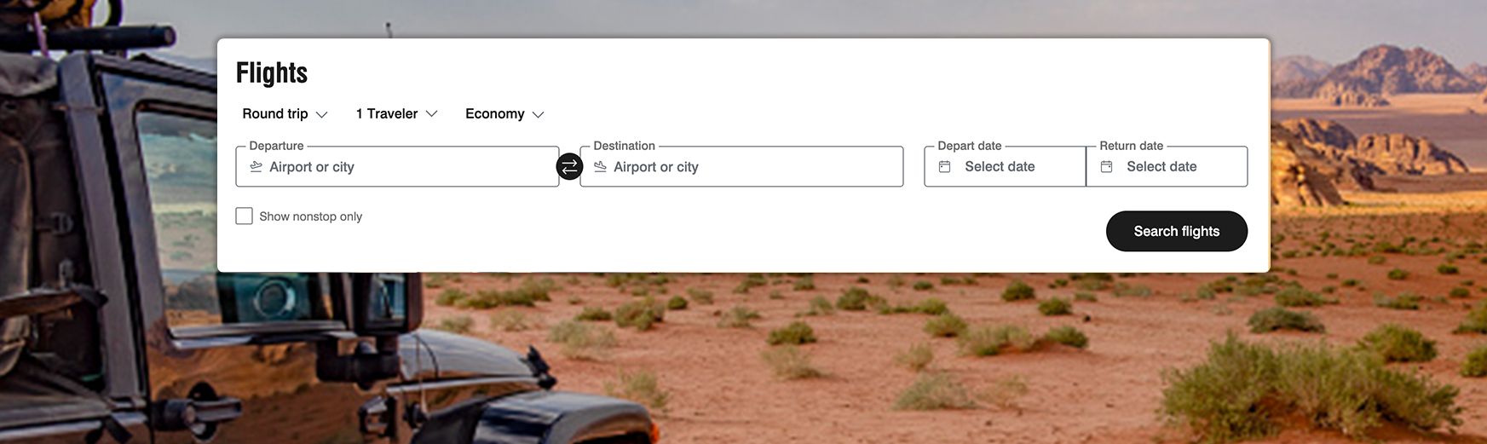
Task: Select a Return date
Action: click(1167, 166)
